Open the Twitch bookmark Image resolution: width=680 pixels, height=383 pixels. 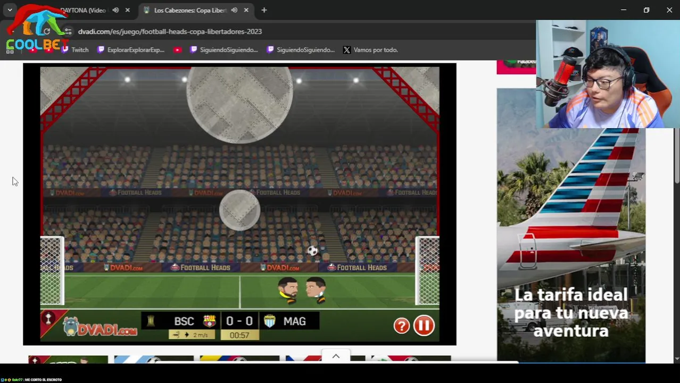(x=74, y=49)
